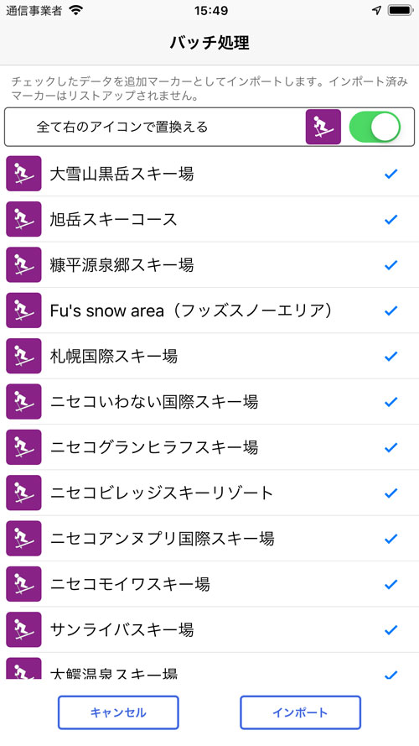The image size is (419, 746).
Task: Tap the ski icon for ニセコグランヒラフスキー場
Action: click(x=23, y=447)
